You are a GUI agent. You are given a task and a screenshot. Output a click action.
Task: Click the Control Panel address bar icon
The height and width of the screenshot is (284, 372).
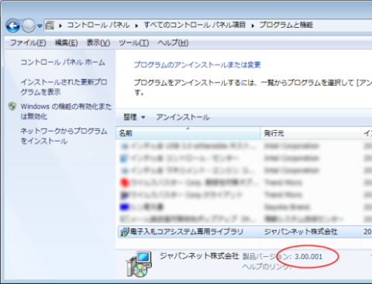(x=50, y=26)
